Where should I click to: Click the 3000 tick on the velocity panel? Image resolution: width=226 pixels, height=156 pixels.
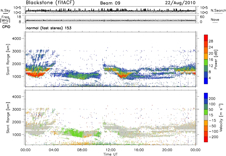pos(16,109)
